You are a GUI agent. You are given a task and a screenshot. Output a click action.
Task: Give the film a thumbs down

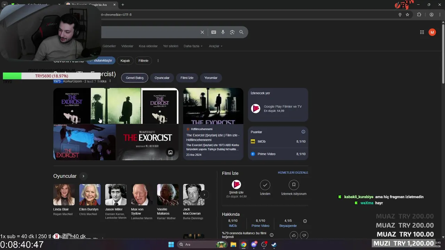[304, 235]
